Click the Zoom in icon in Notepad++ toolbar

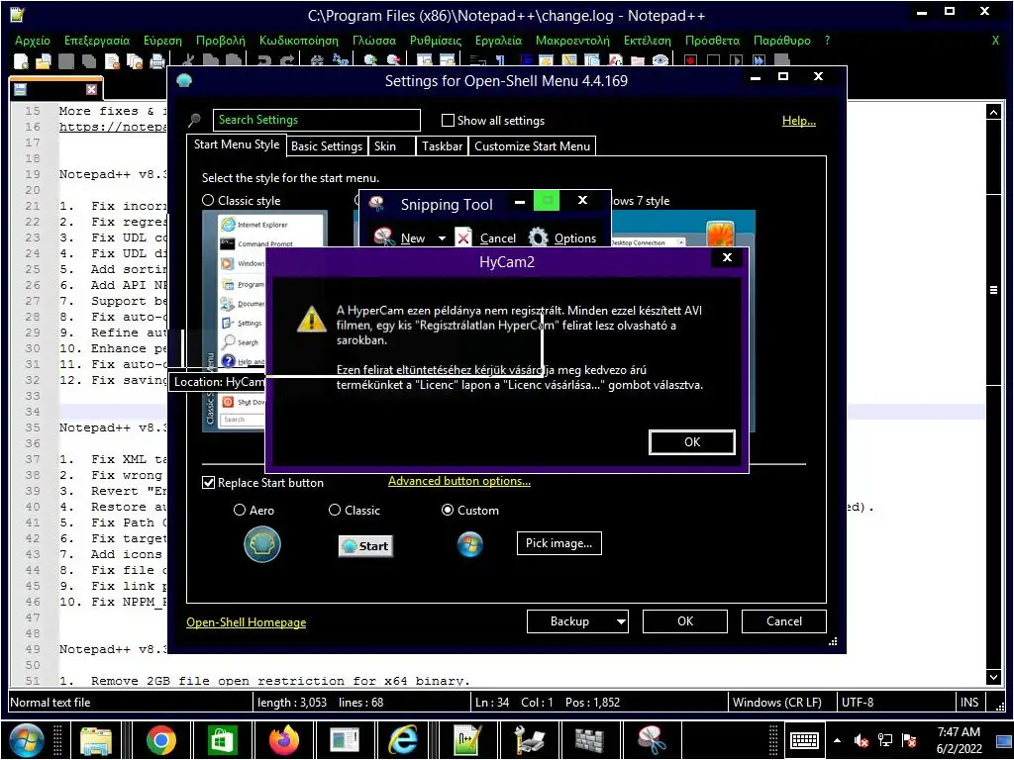pyautogui.click(x=371, y=61)
